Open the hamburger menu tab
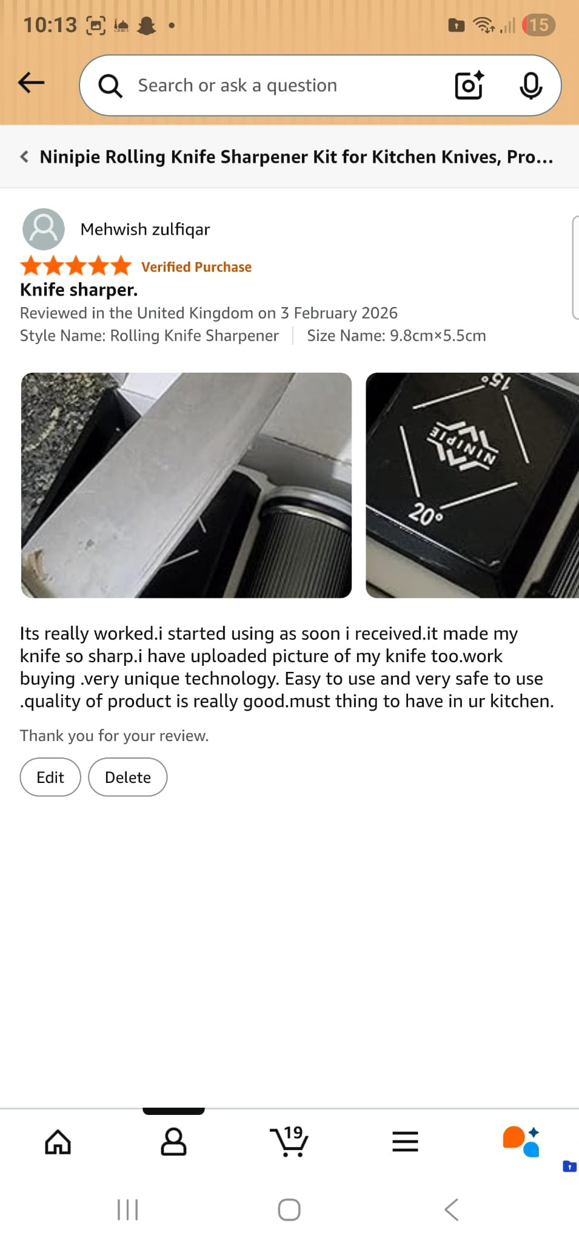The width and height of the screenshot is (579, 1243). coord(405,1142)
